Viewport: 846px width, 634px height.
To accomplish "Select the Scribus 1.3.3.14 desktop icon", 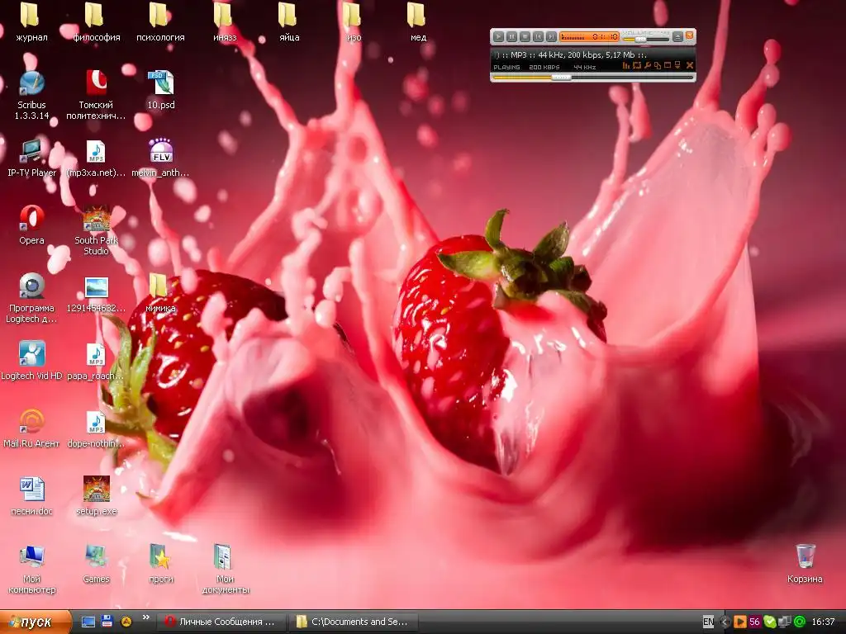I will click(x=32, y=83).
